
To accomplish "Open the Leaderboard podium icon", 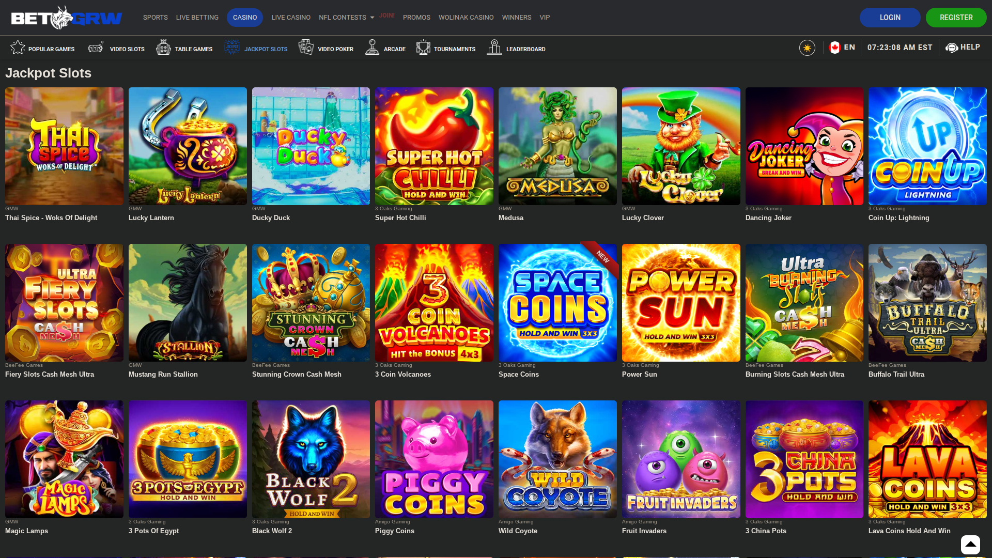I will point(494,47).
